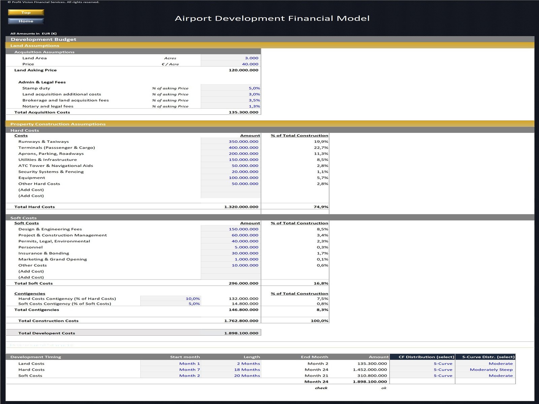Click the first empty (Add Cost) hard cost cell

coord(231,190)
